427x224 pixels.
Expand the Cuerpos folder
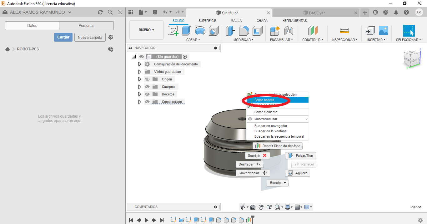[140, 87]
